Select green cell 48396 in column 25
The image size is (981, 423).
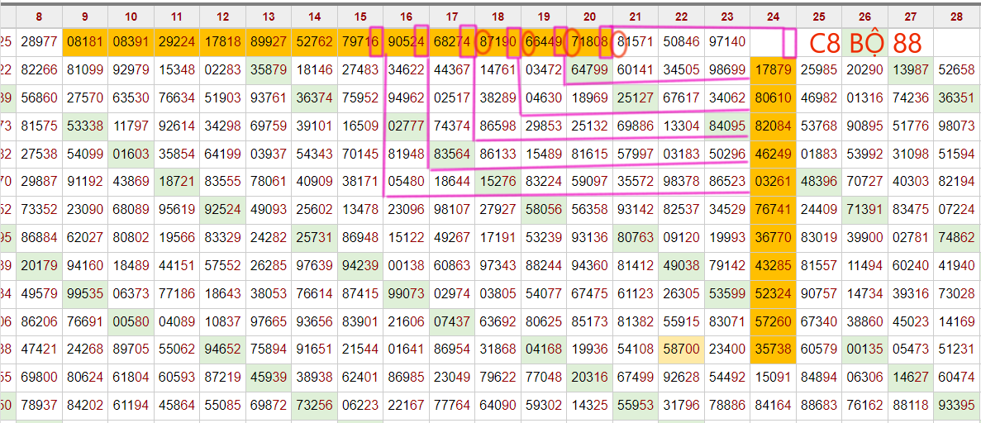(818, 182)
